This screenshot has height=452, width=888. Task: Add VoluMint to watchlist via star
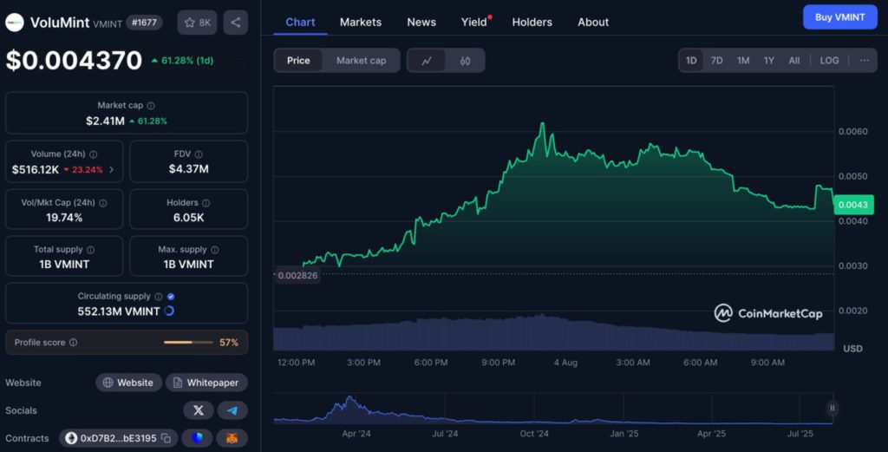(197, 23)
